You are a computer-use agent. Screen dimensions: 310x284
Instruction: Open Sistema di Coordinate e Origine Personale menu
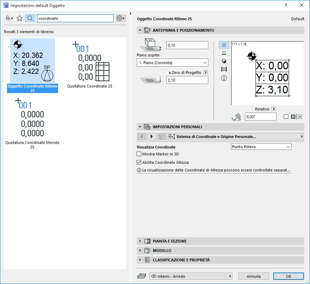pos(236,137)
